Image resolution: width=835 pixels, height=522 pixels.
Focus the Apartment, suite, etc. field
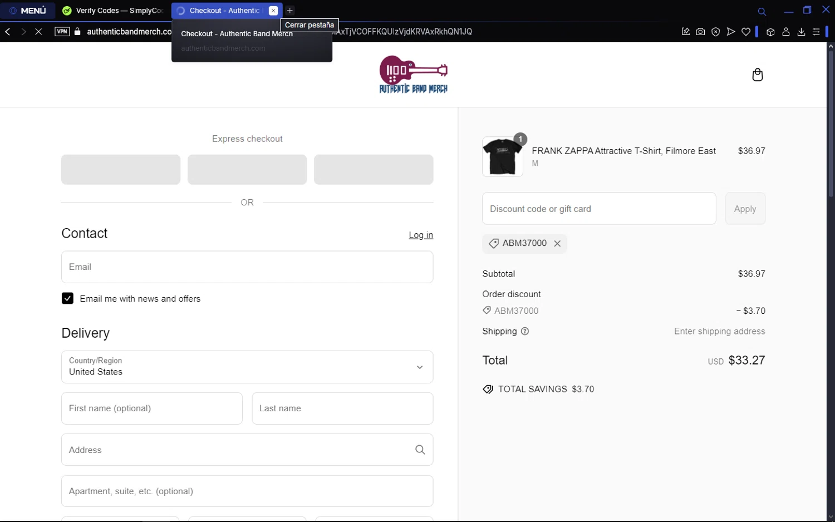[x=247, y=491]
